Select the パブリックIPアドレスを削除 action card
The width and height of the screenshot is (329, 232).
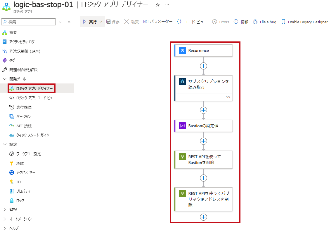pyautogui.click(x=204, y=199)
